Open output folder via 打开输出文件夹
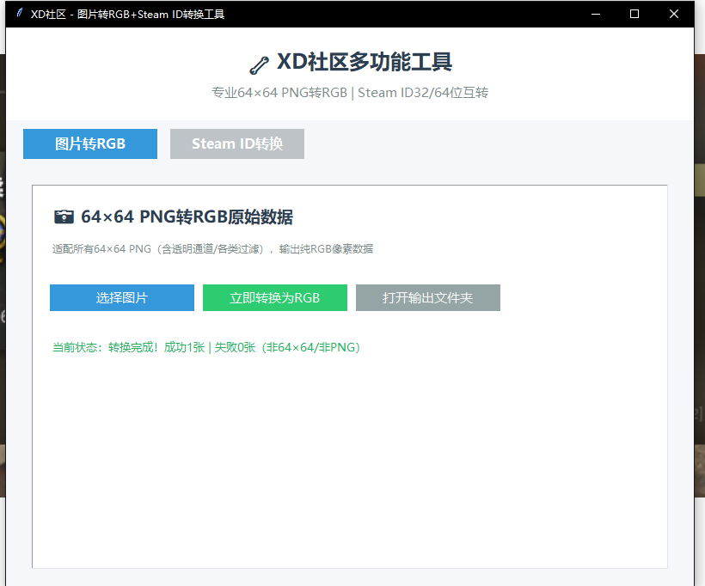Screen dimensions: 705x586 (428, 298)
